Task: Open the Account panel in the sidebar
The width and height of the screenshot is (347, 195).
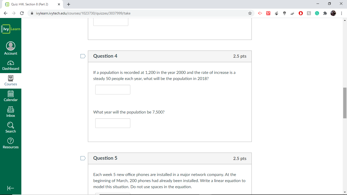Action: pyautogui.click(x=10, y=48)
